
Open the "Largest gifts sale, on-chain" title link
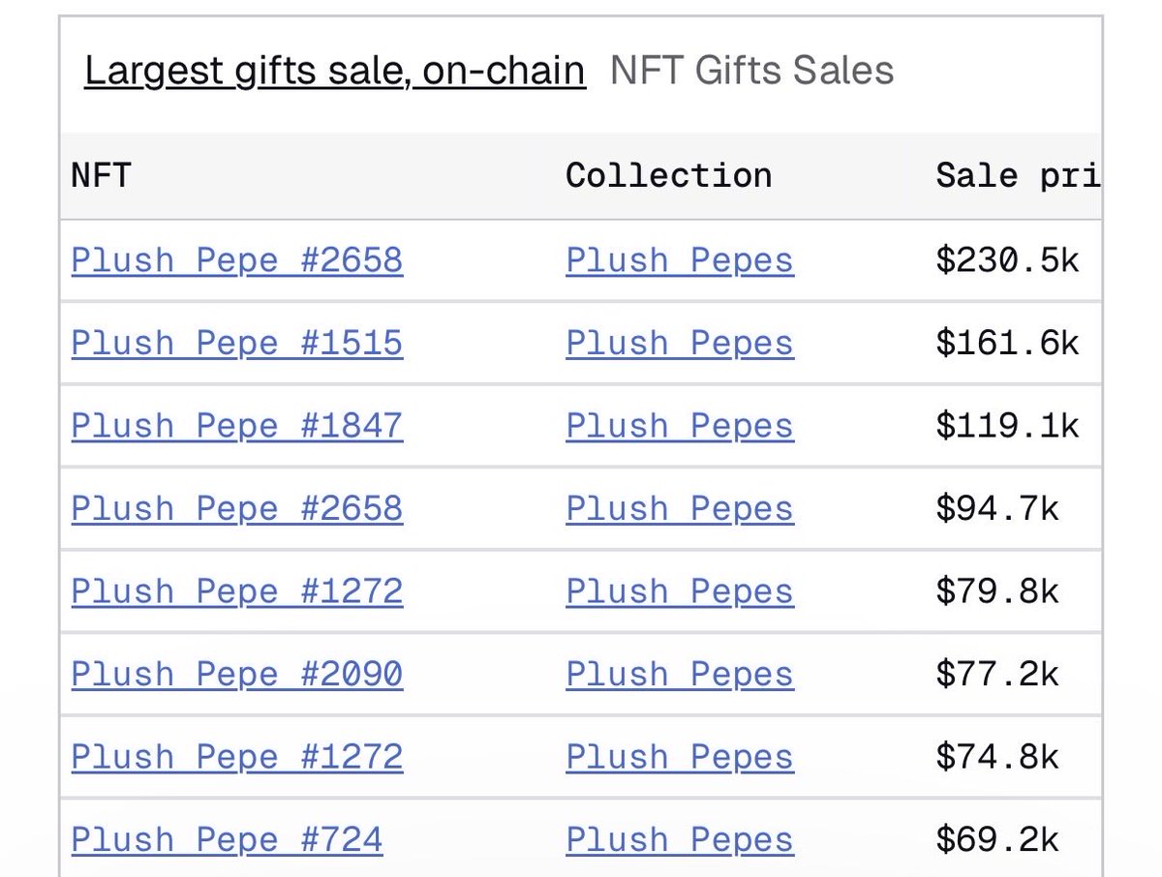coord(334,72)
